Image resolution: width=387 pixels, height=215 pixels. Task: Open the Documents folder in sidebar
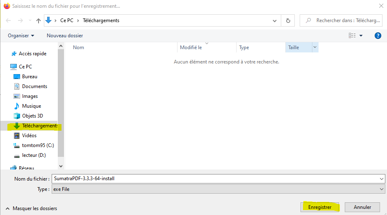click(34, 86)
